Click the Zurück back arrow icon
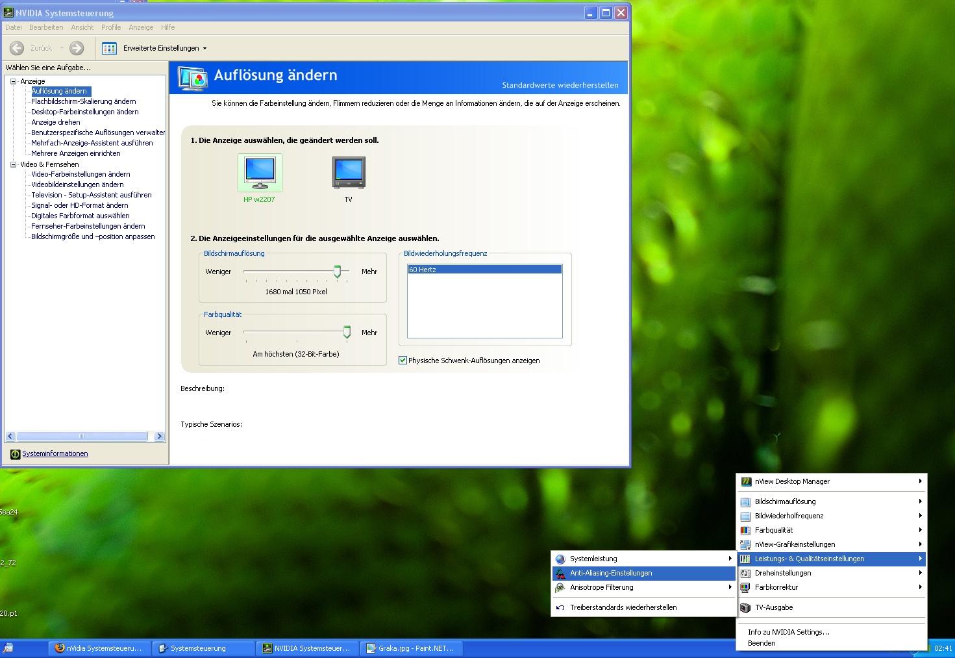Image resolution: width=955 pixels, height=658 pixels. coord(18,48)
